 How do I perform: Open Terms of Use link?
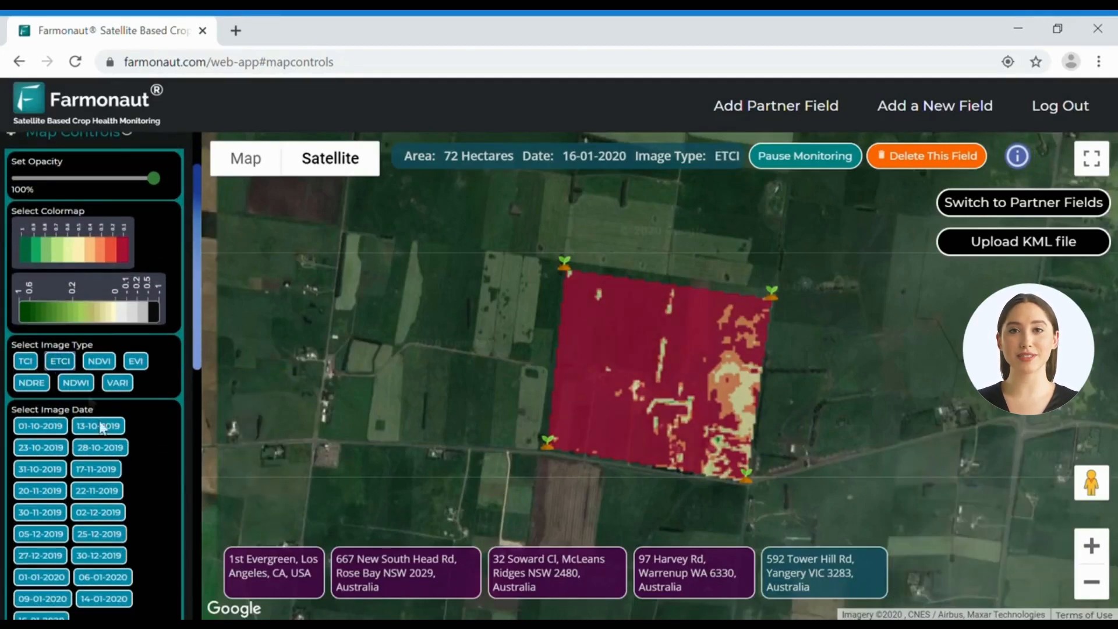(x=1084, y=614)
